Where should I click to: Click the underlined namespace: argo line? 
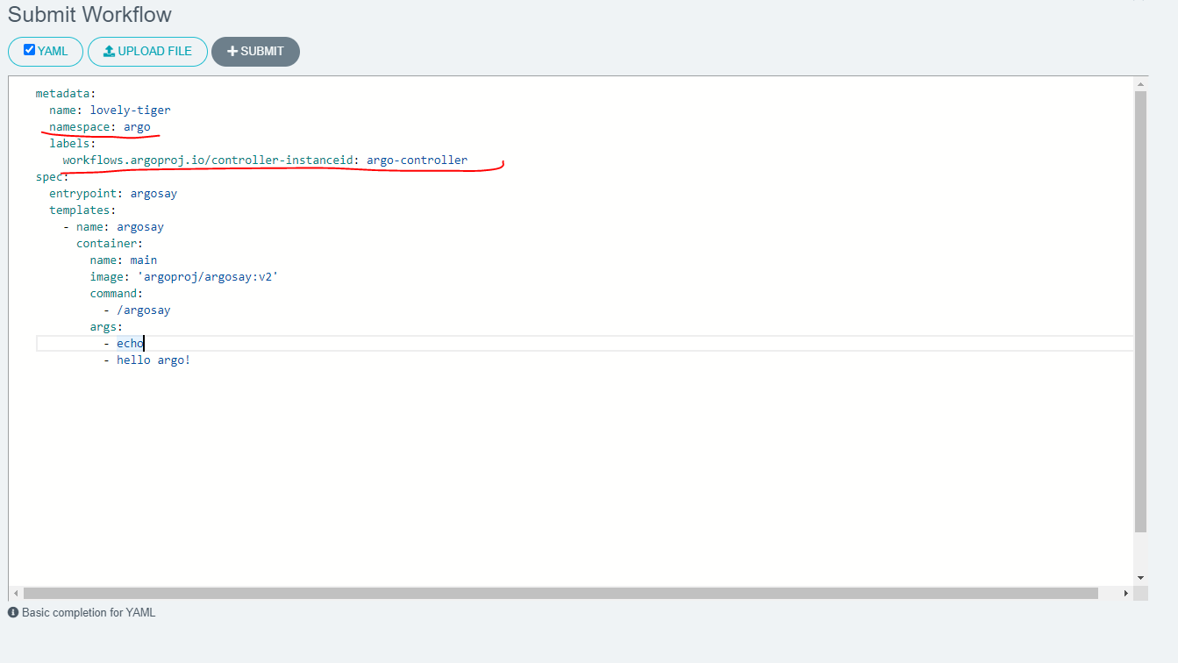pyautogui.click(x=101, y=126)
